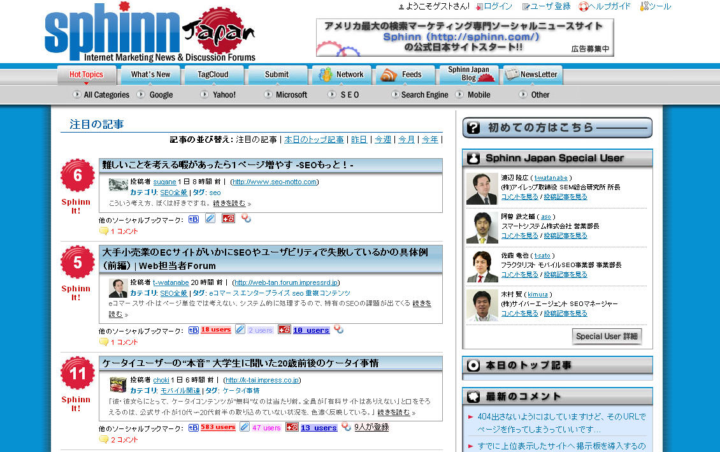Click choki's SPAM can avatar

tap(118, 385)
